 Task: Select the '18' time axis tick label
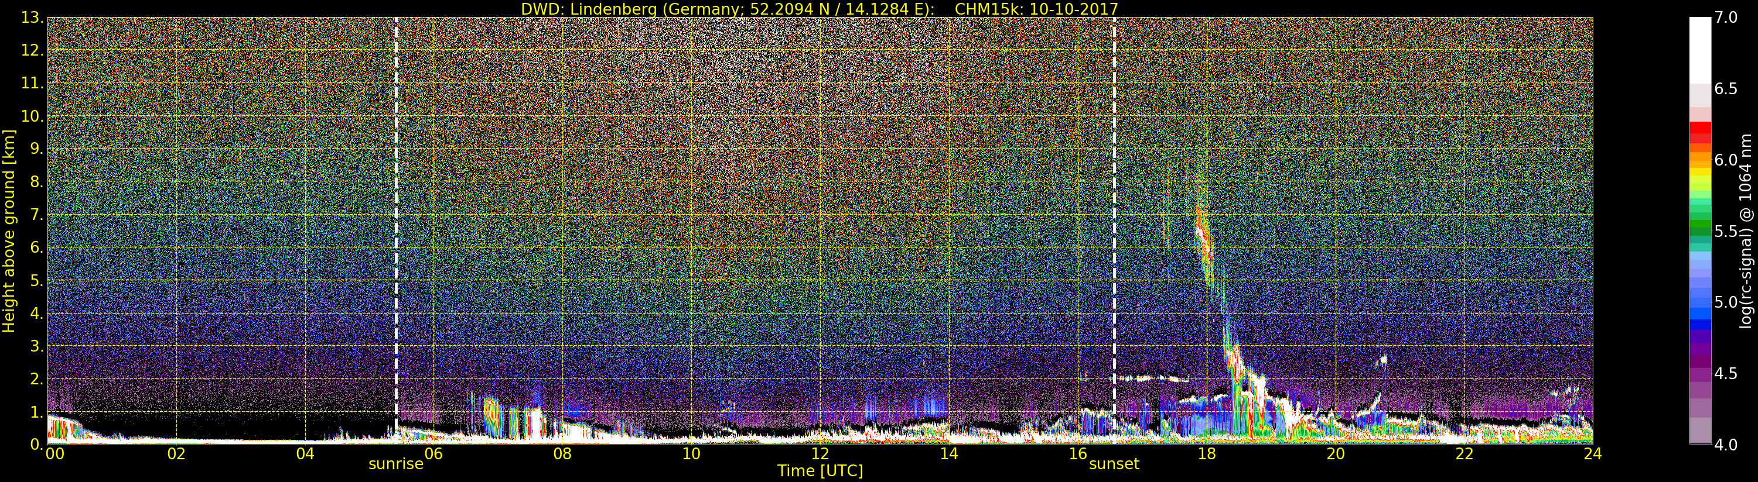point(1207,453)
